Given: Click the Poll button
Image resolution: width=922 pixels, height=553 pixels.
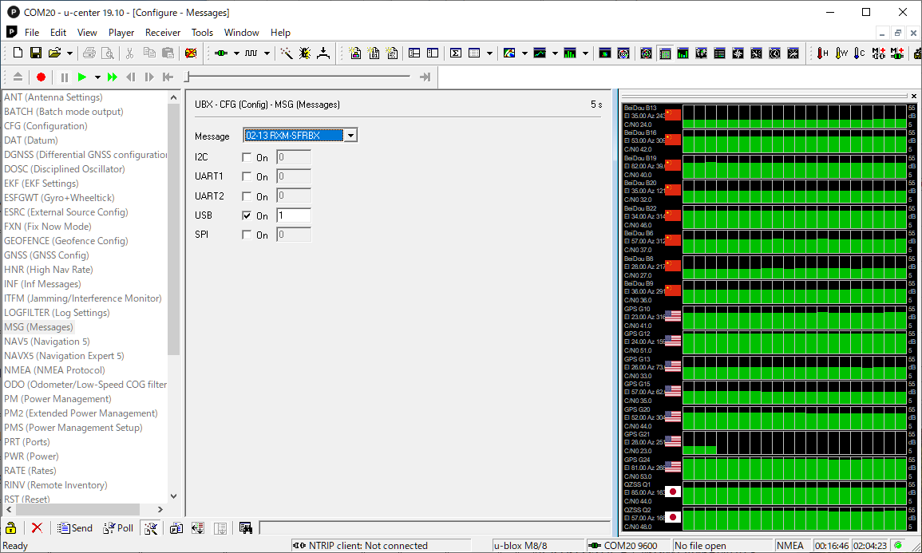Looking at the screenshot, I should (118, 527).
